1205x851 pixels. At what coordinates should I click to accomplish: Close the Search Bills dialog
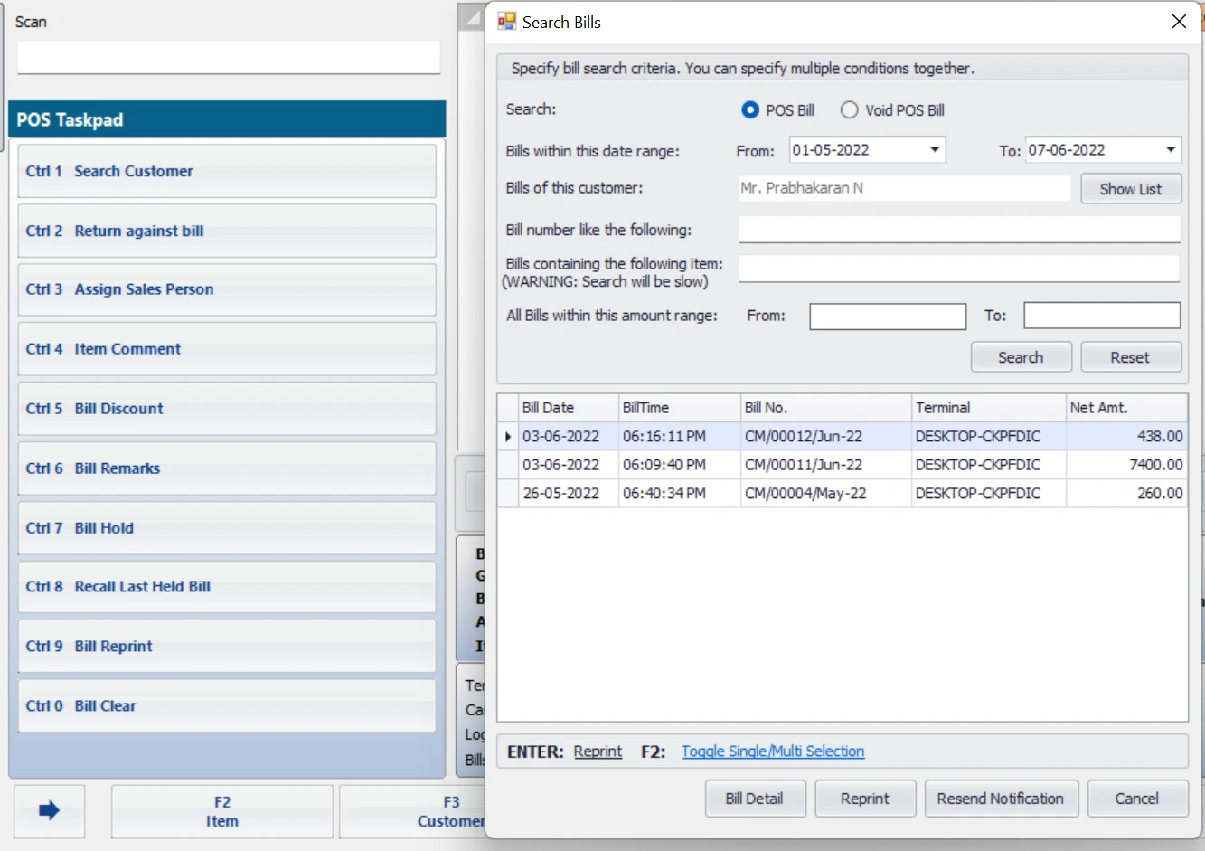coord(1179,22)
